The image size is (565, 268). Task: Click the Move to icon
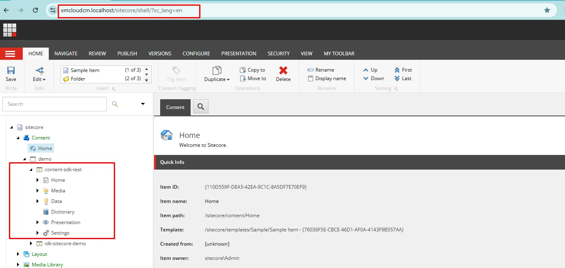243,78
